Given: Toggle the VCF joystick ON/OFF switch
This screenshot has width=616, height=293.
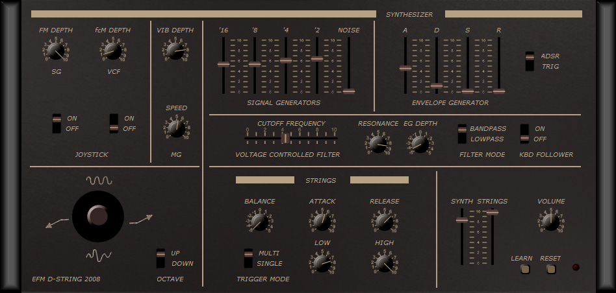Looking at the screenshot, I should coord(114,123).
